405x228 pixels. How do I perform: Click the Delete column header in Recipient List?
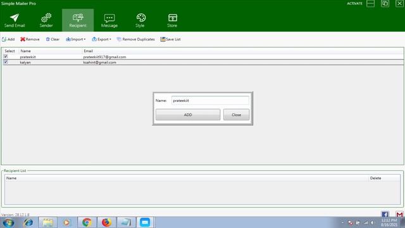pos(375,178)
